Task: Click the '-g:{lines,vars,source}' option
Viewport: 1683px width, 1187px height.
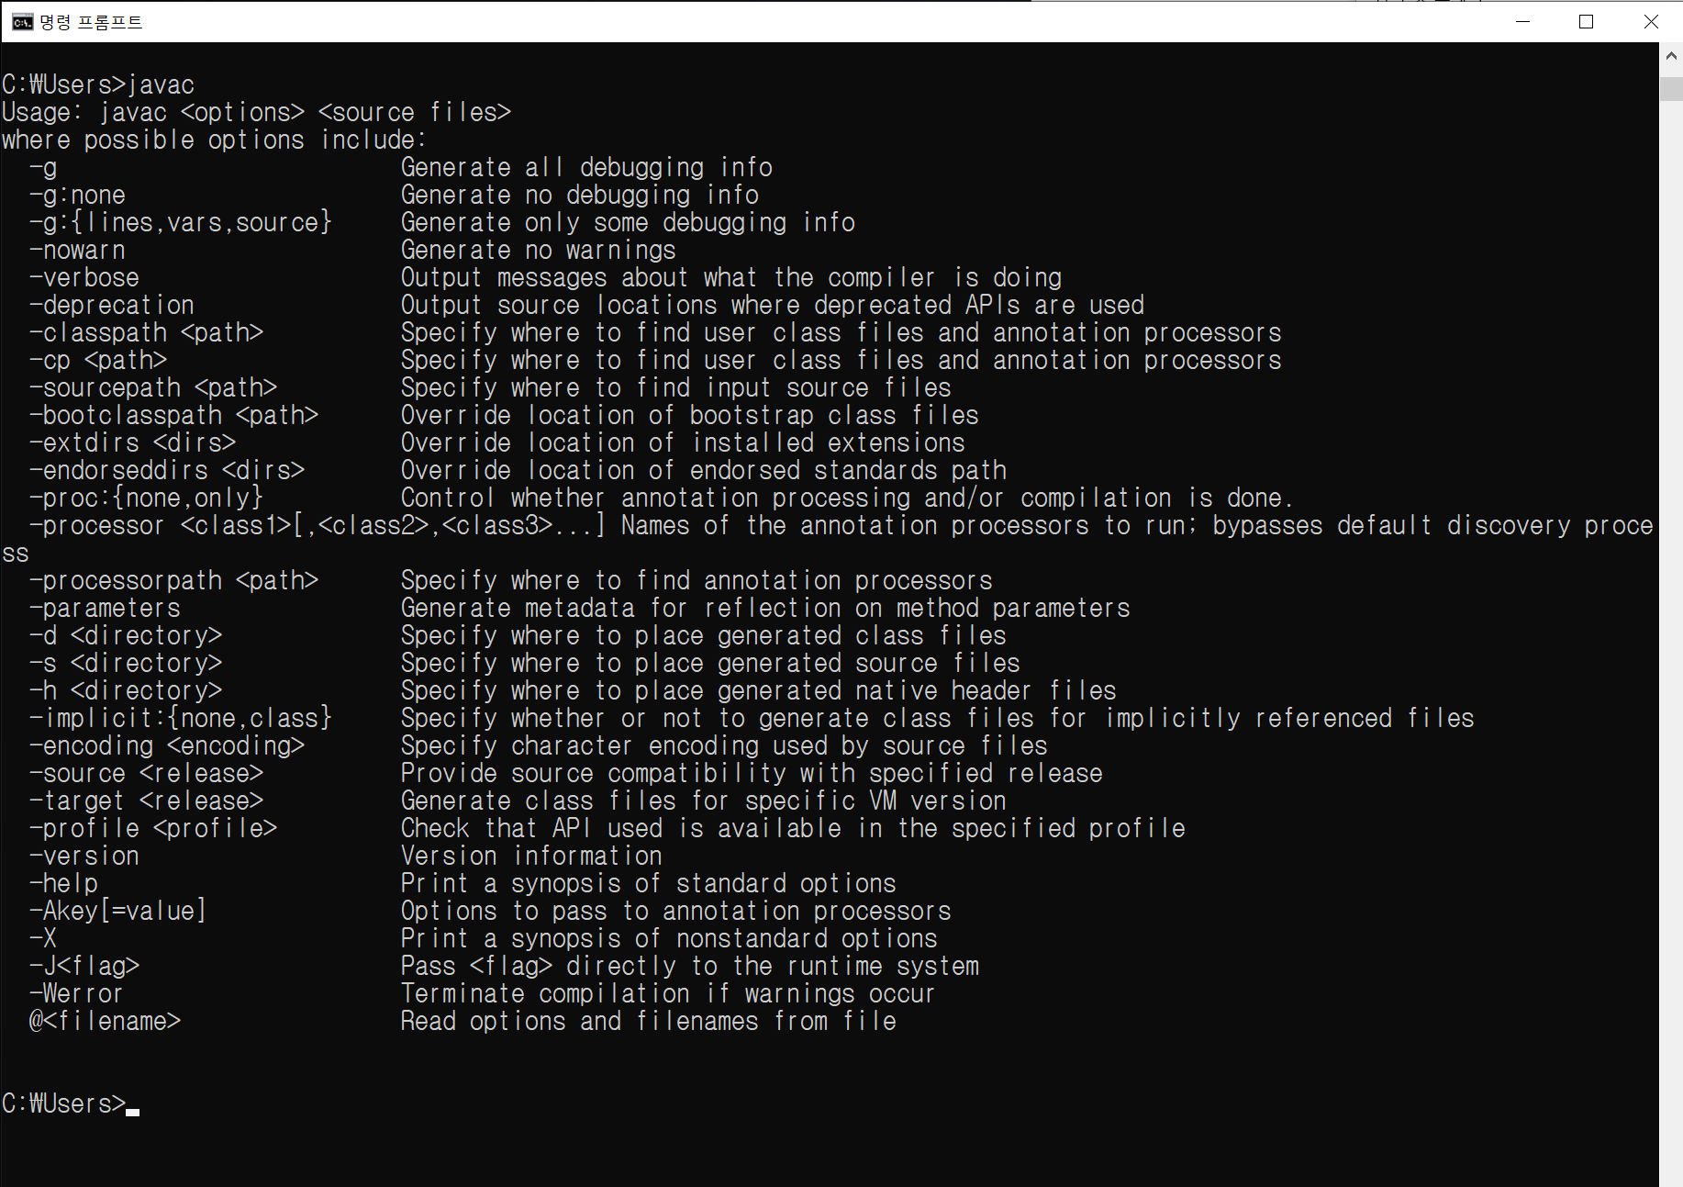Action: (x=180, y=223)
